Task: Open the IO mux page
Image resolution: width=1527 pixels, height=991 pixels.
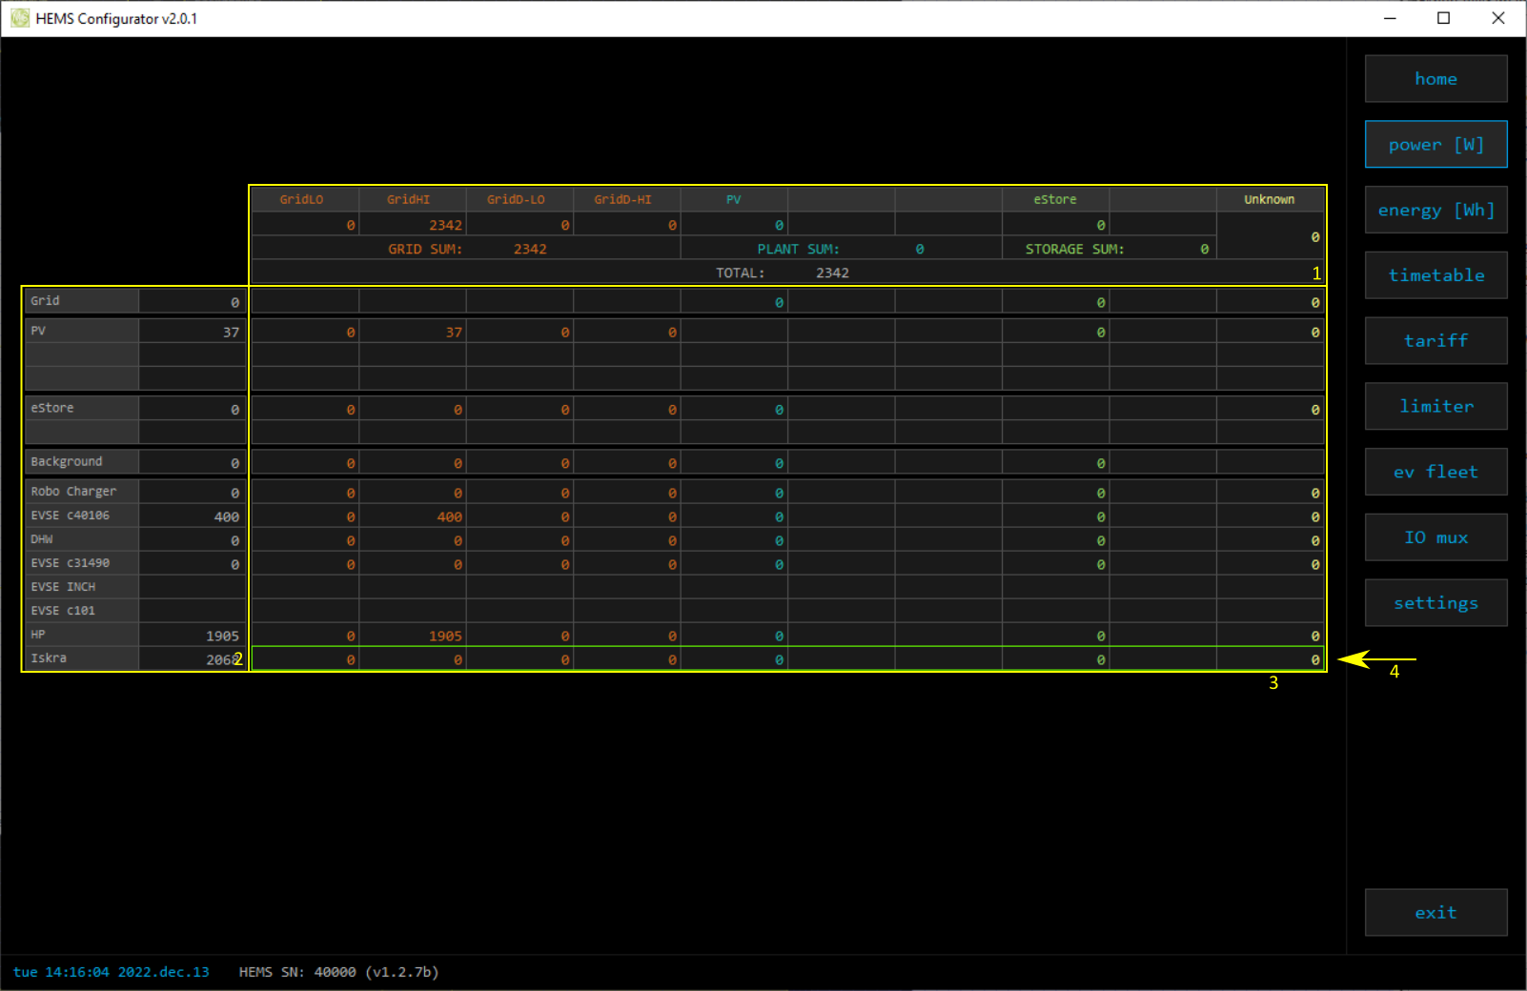Action: tap(1435, 538)
